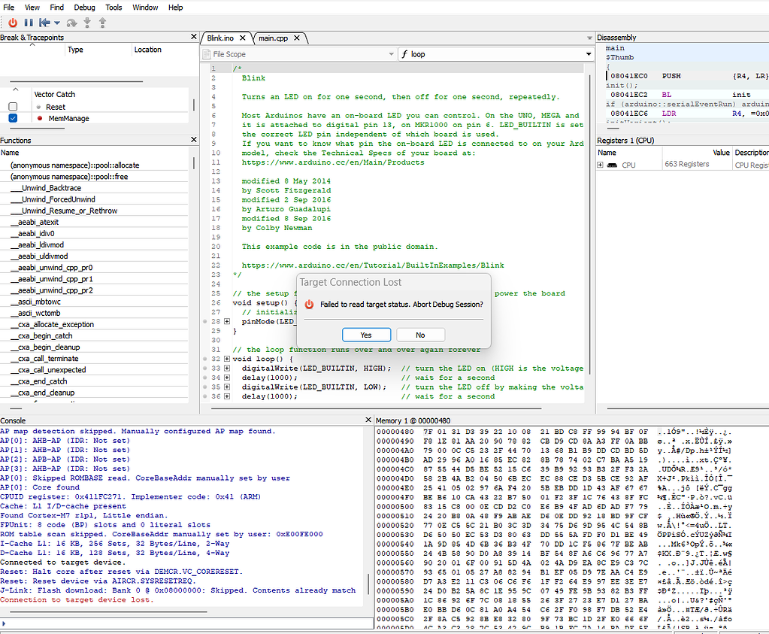Open the Debug menu
This screenshot has height=634, width=769.
tap(86, 8)
